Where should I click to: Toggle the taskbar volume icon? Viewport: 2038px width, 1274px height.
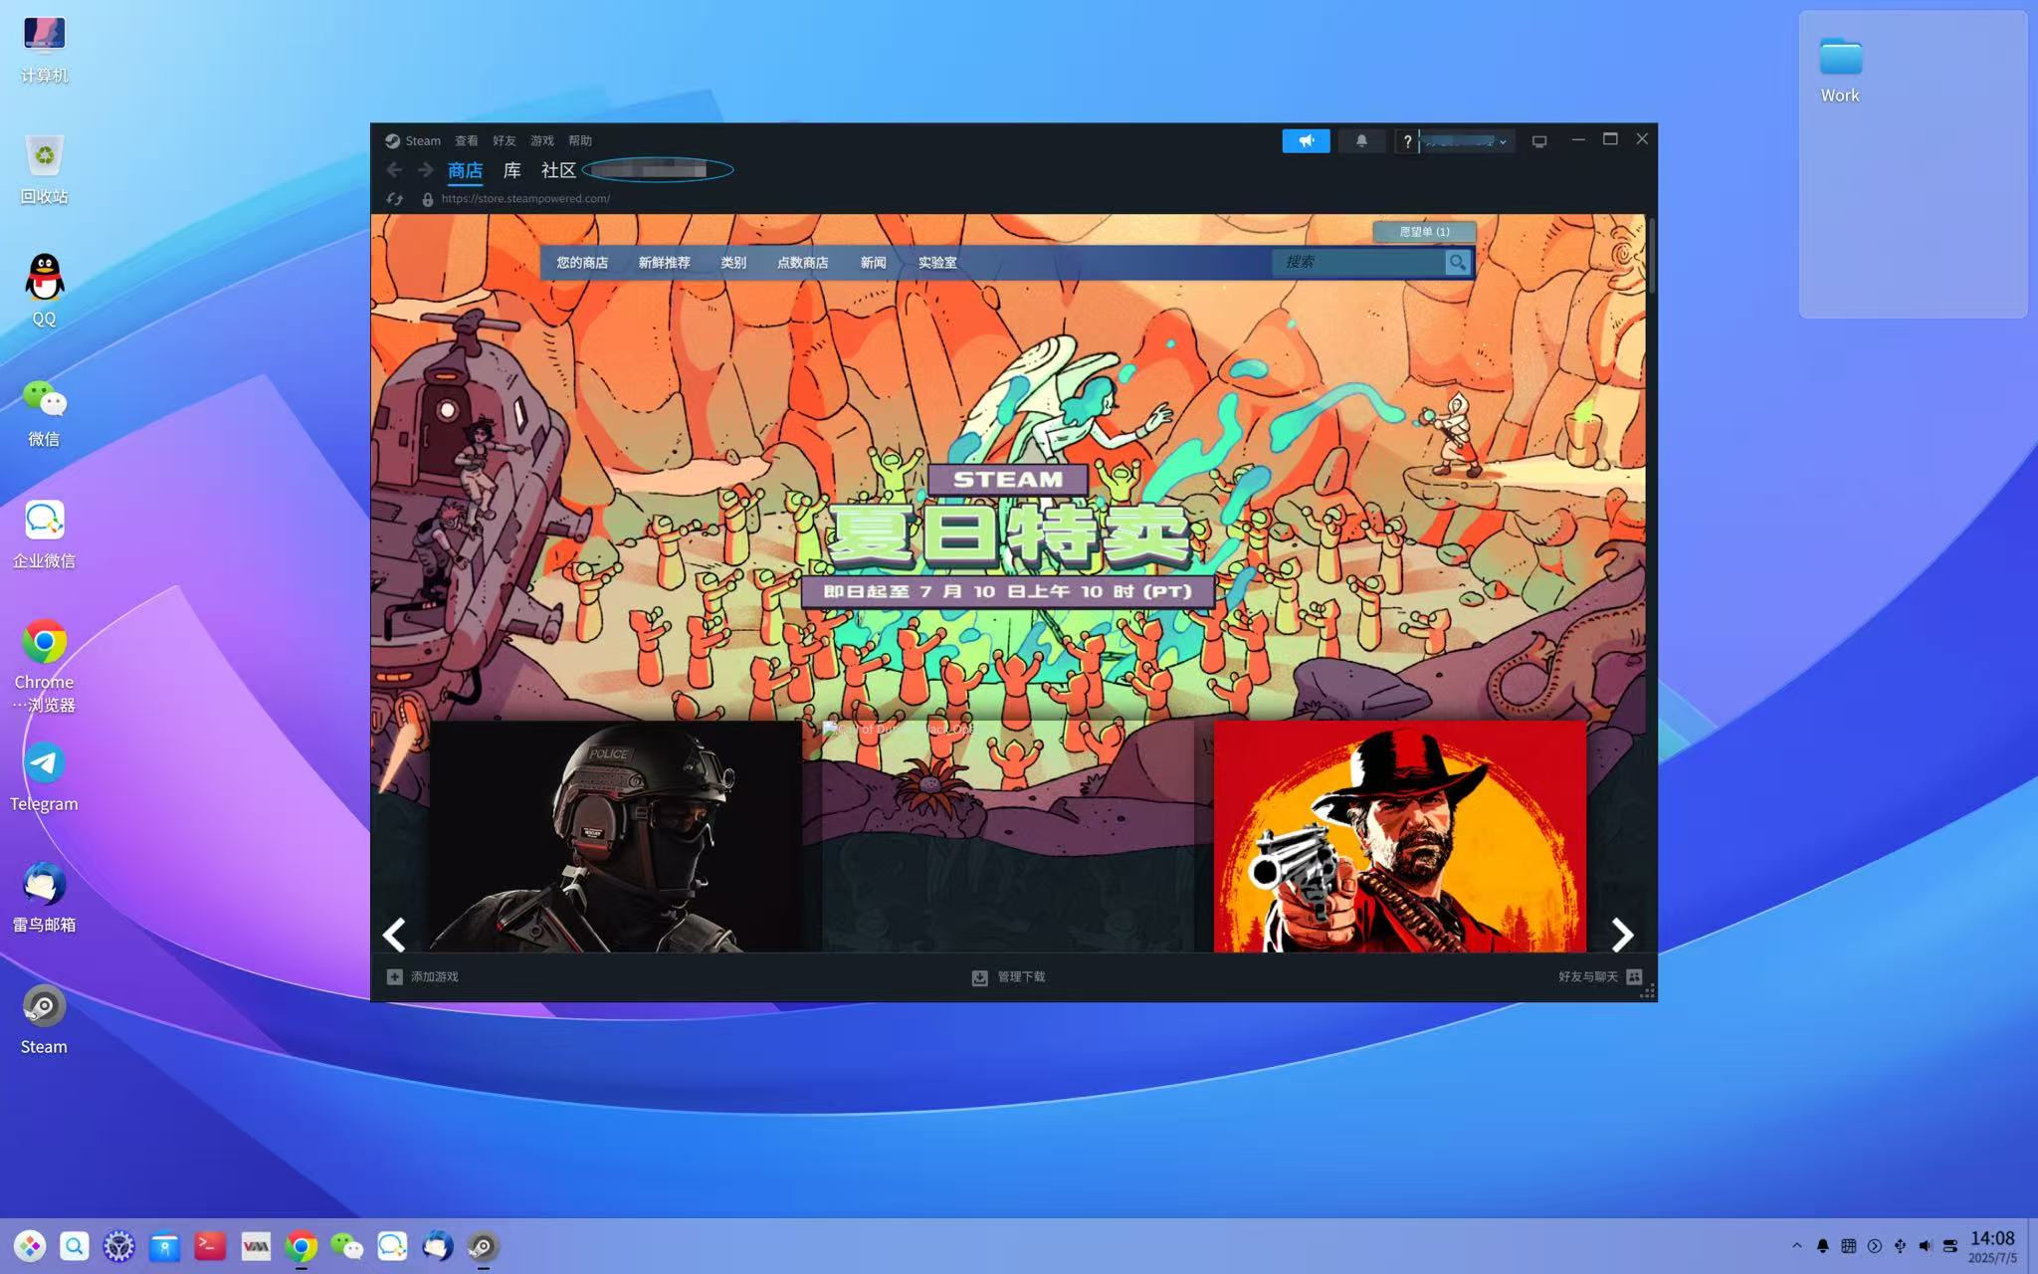click(1925, 1246)
